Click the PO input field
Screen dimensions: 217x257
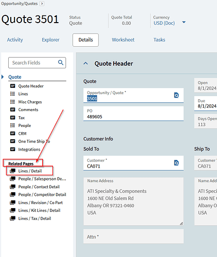(133, 114)
